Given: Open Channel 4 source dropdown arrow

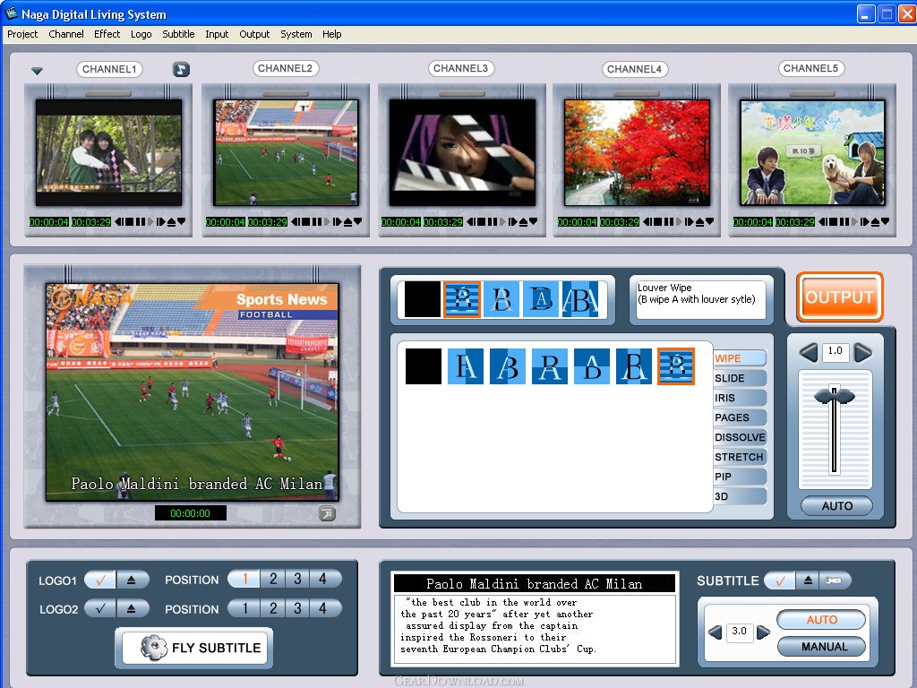Looking at the screenshot, I should (709, 221).
